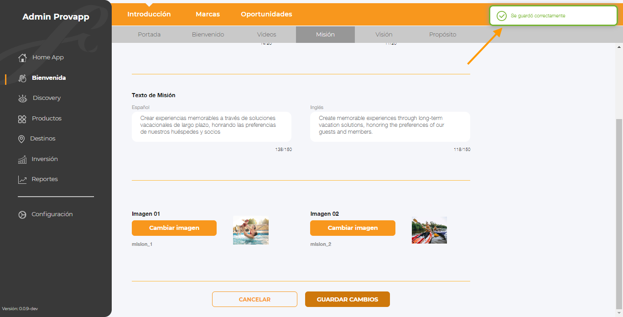Click the 'Texto de Misión' heading
Screen dimensions: 623x317
point(154,95)
